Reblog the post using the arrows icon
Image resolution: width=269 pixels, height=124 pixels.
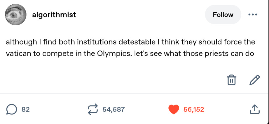pyautogui.click(x=93, y=109)
